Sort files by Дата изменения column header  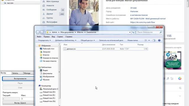109,44
